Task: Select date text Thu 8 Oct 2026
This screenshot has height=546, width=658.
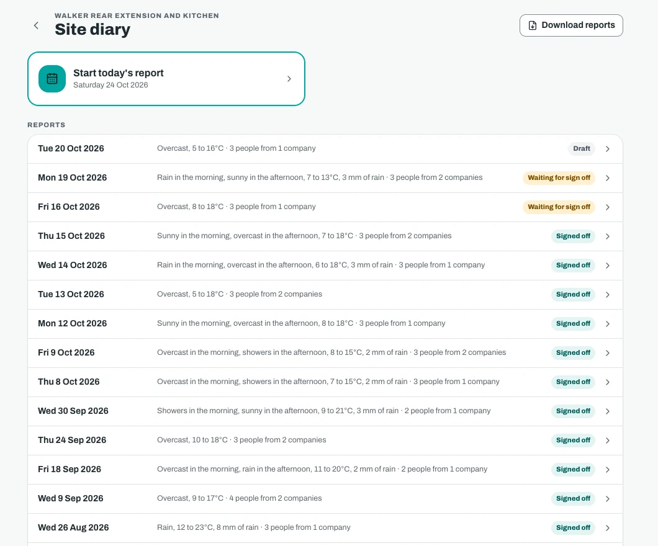Action: click(x=69, y=382)
